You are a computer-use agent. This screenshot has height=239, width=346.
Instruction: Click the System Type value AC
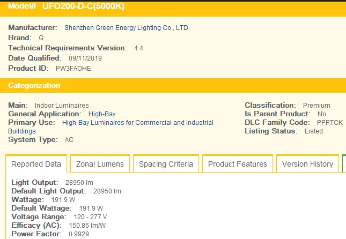click(x=69, y=140)
